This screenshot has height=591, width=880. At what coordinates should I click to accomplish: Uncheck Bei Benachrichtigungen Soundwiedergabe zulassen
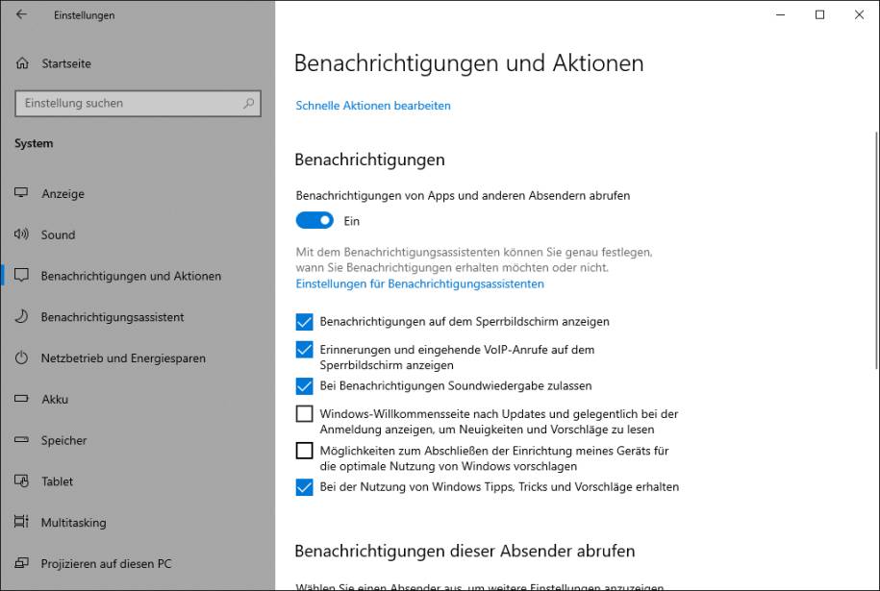pyautogui.click(x=305, y=385)
